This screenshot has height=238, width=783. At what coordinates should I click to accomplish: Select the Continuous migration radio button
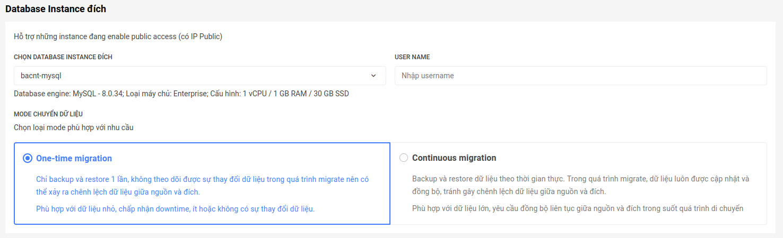click(404, 158)
